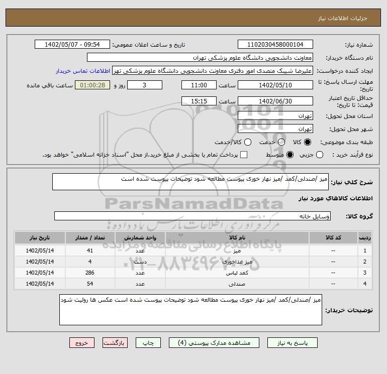
Task: Open مشاهده مدارک پیوستی (4) button
Action: [214, 343]
